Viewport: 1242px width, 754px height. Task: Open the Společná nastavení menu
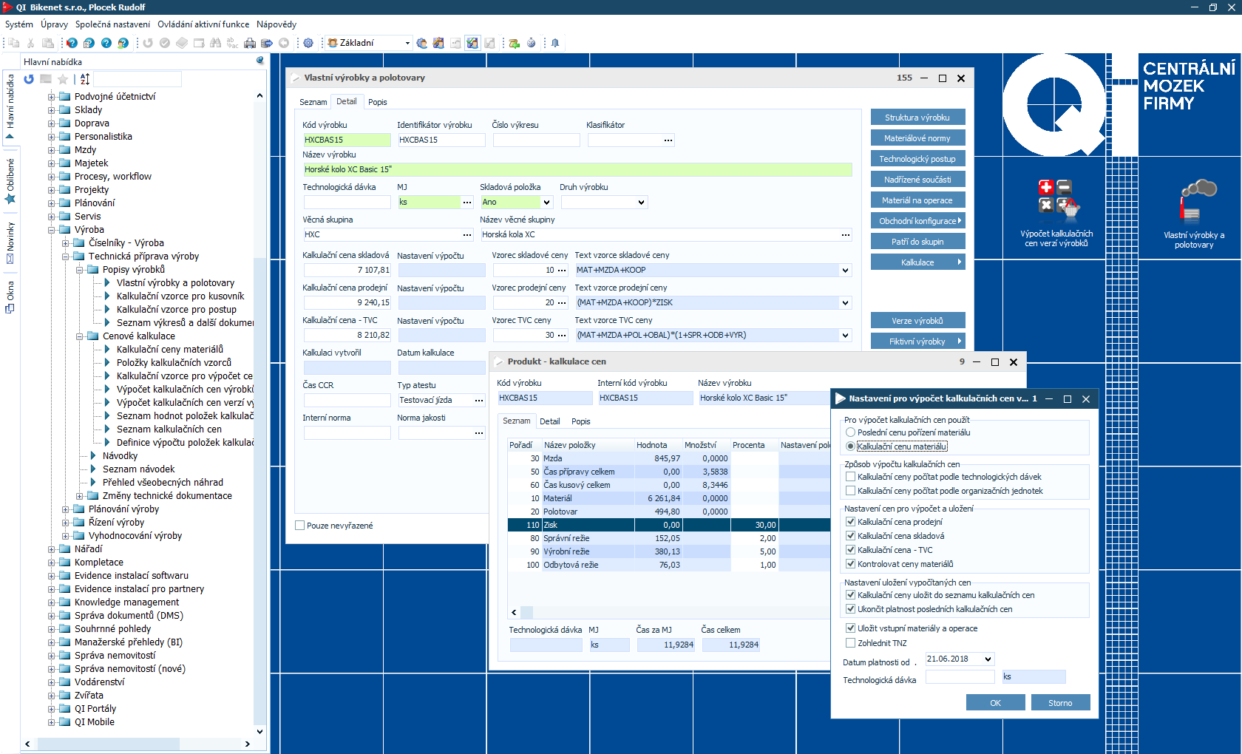coord(112,24)
